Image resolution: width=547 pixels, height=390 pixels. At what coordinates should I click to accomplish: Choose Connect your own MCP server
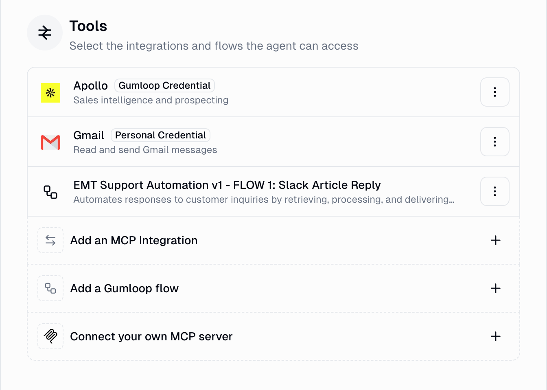pyautogui.click(x=151, y=337)
